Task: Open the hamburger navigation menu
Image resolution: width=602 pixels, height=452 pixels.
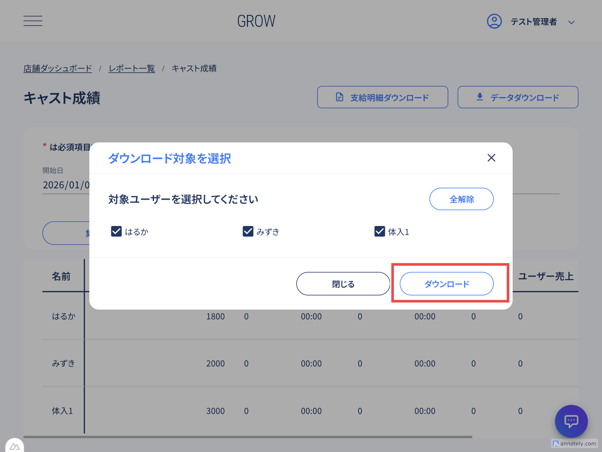Action: 33,21
